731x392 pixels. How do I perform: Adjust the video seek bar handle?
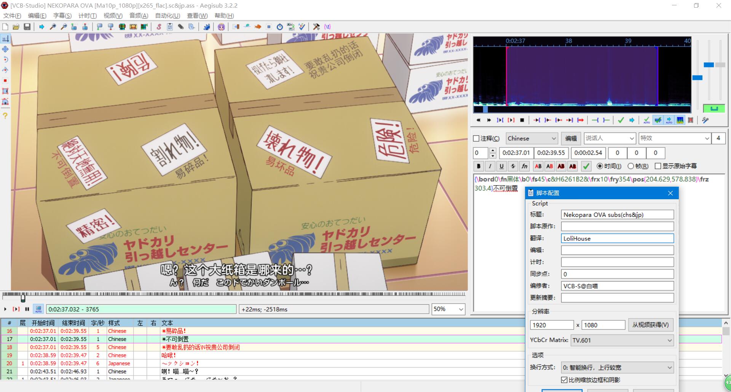[x=23, y=298]
